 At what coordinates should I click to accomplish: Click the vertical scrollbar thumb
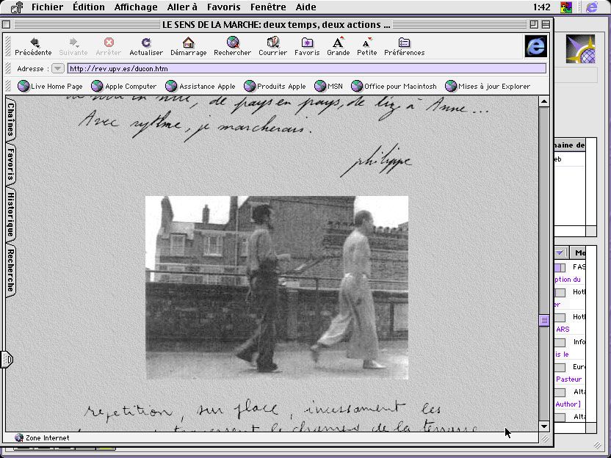544,321
